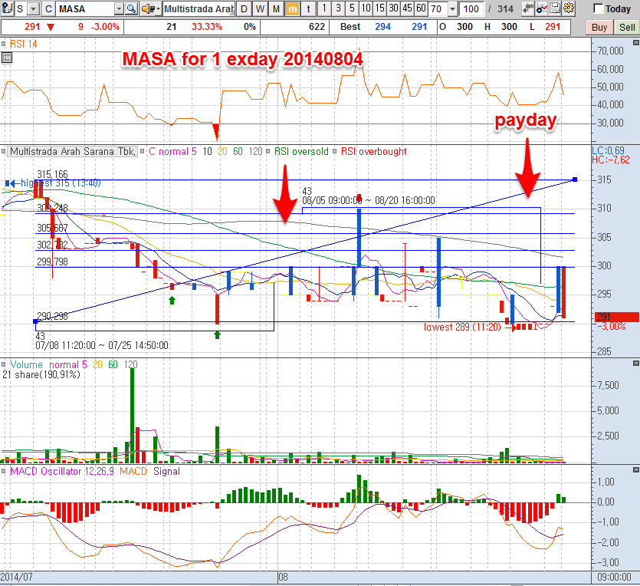Viewport: 640px width, 586px height.
Task: Click the red 291 current price tag
Action: [616, 317]
